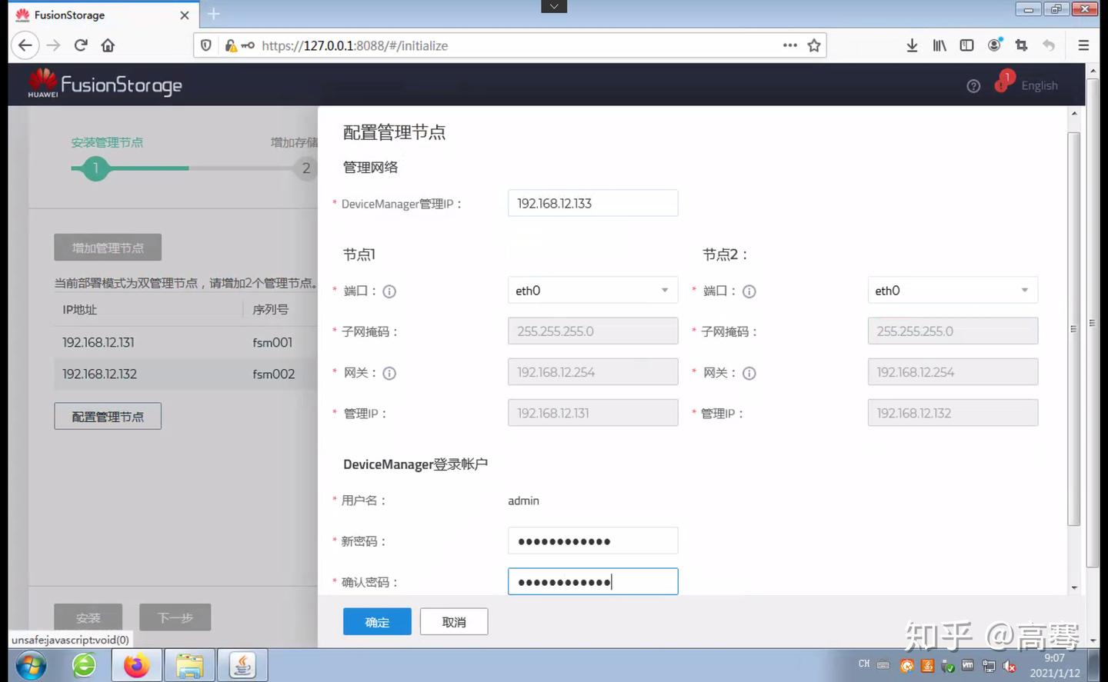The width and height of the screenshot is (1108, 682).
Task: Click the Huawei FusionStorage logo
Action: [x=103, y=84]
